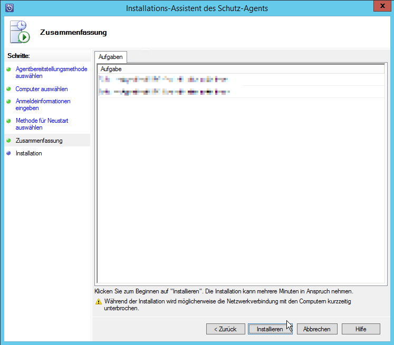
Task: Click the yellow warning triangle icon
Action: point(98,302)
